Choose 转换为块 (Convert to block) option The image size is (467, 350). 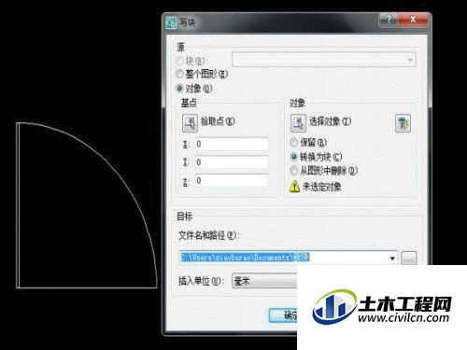[293, 157]
